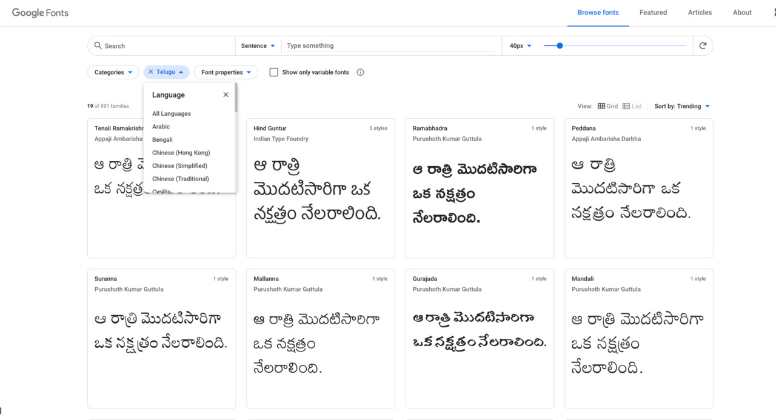The width and height of the screenshot is (776, 420).
Task: Open the About tab
Action: pyautogui.click(x=742, y=13)
